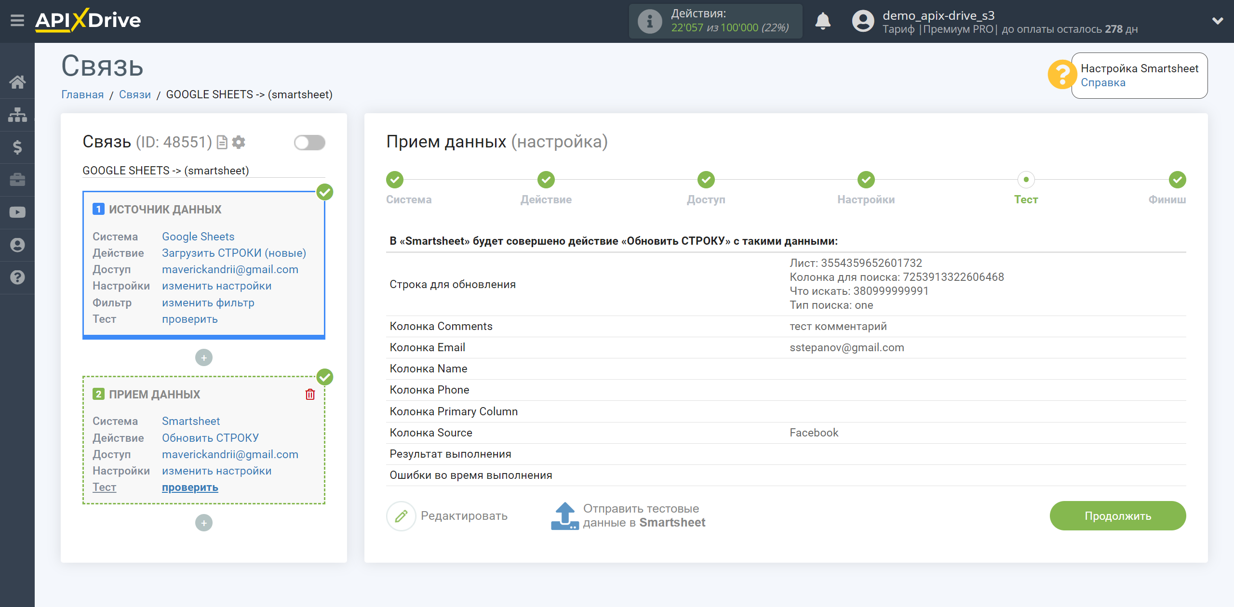The width and height of the screenshot is (1234, 607).
Task: Click the Продолжить button
Action: click(1117, 516)
